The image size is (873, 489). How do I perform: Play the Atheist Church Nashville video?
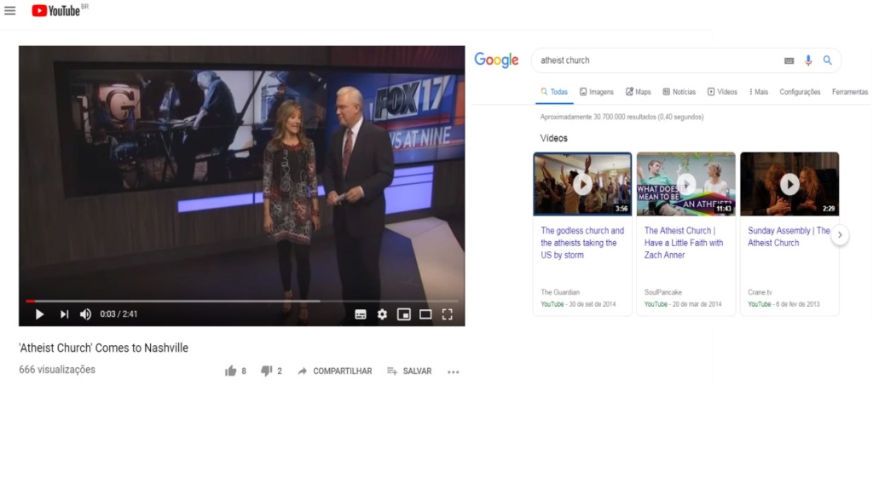click(39, 314)
